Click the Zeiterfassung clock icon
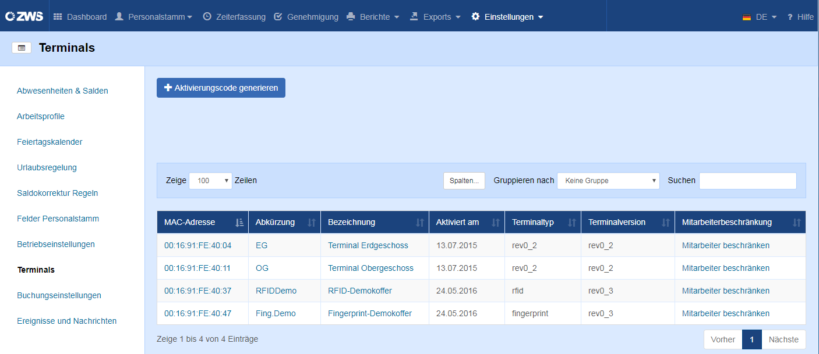 [x=207, y=17]
